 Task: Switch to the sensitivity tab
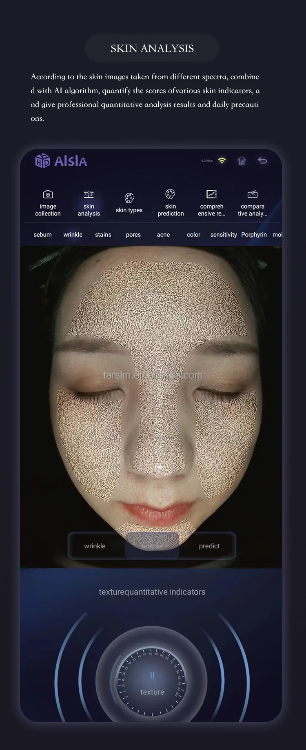(224, 235)
